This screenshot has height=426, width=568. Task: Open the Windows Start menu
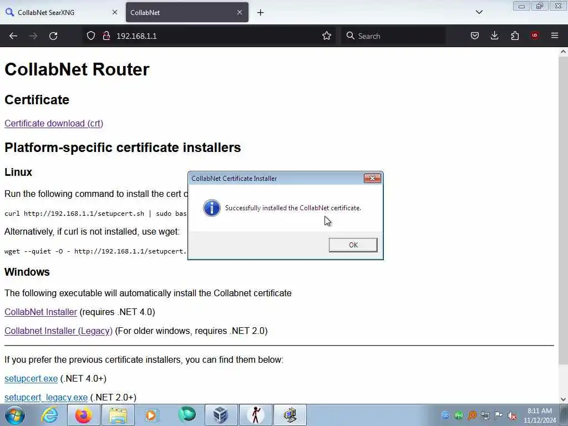(14, 415)
